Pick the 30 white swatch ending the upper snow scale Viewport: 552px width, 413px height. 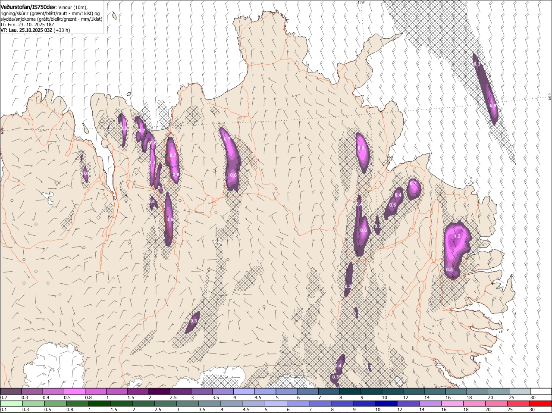(x=541, y=391)
